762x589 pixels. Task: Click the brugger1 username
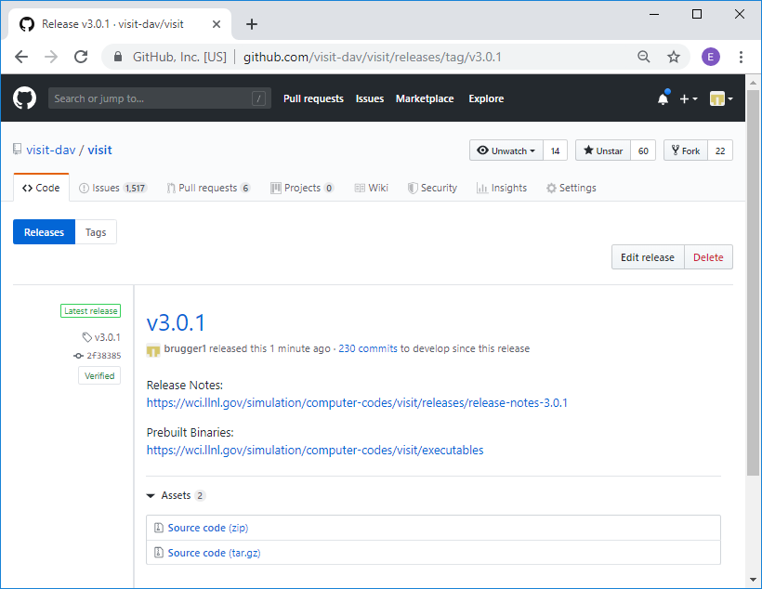coord(185,348)
